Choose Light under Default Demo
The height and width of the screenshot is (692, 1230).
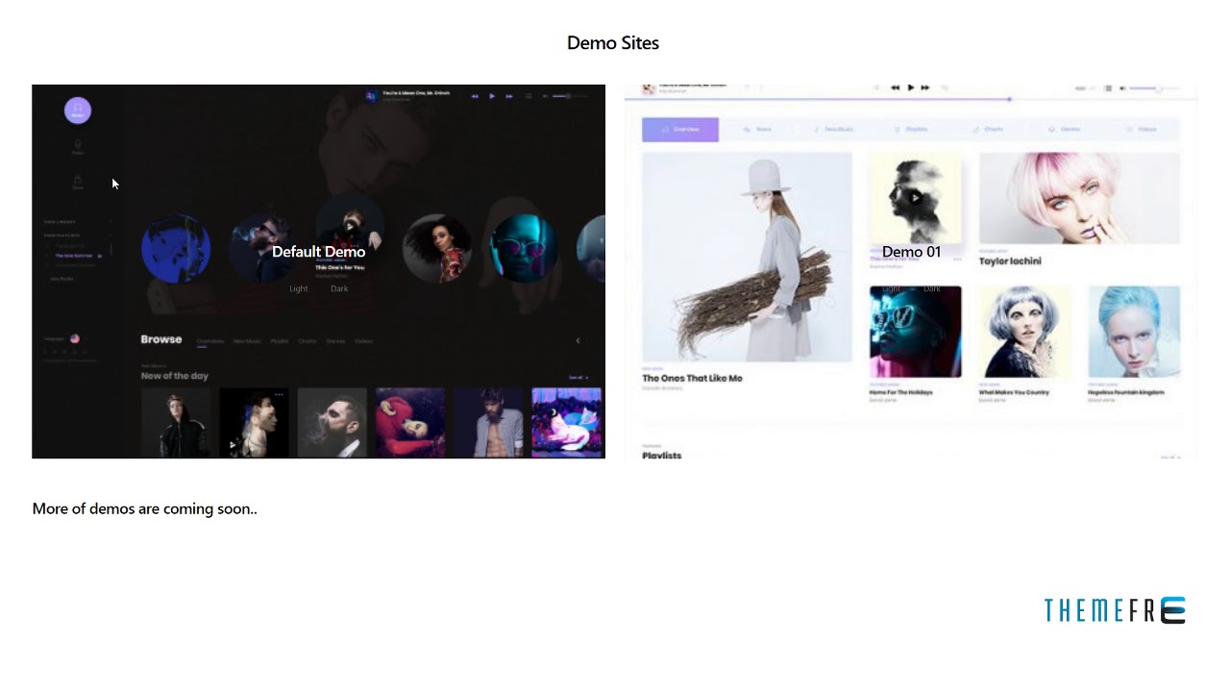tap(299, 288)
